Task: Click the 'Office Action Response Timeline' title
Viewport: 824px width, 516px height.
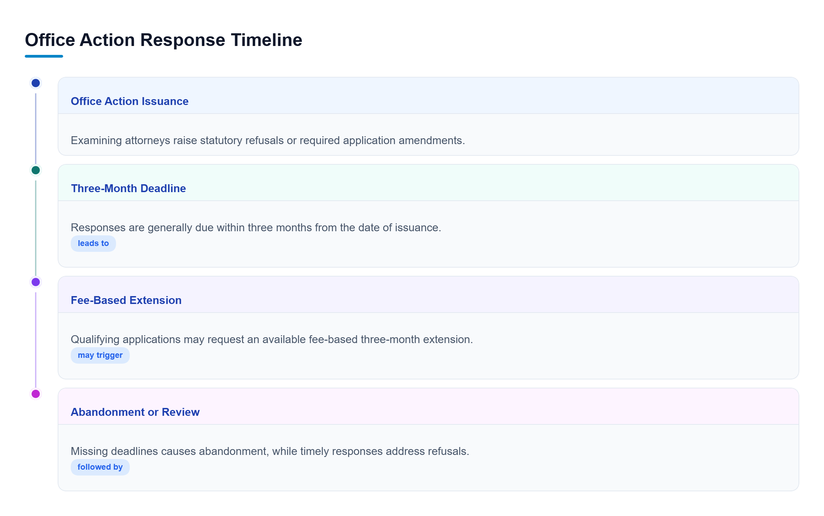Action: [163, 40]
